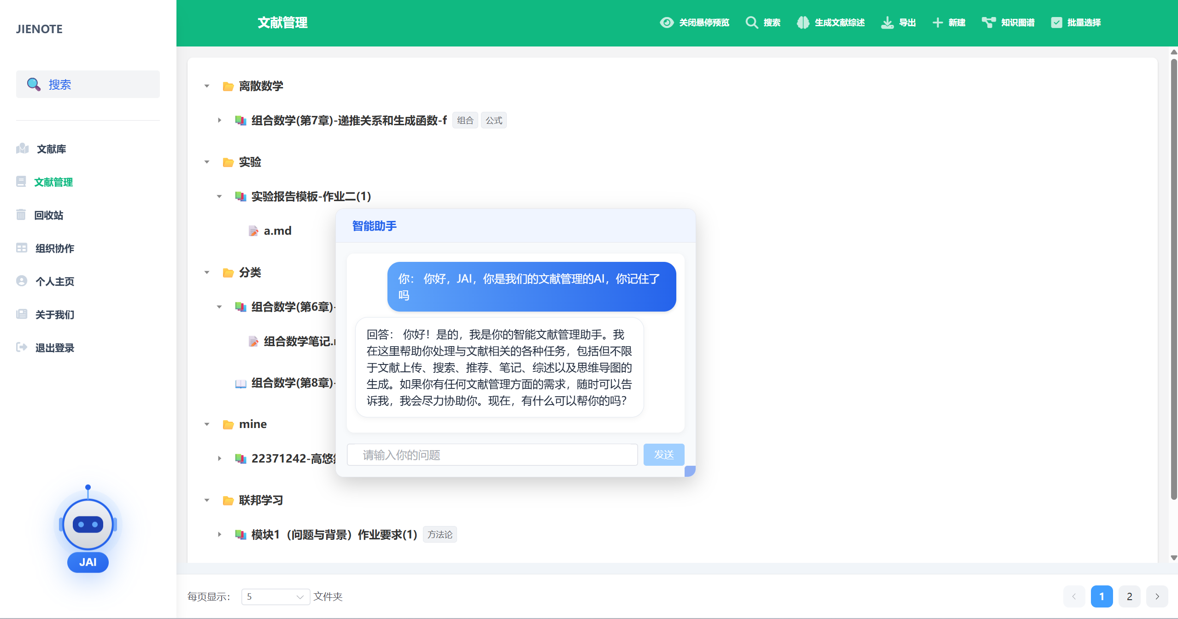Collapse the 离散数学 folder

point(207,86)
